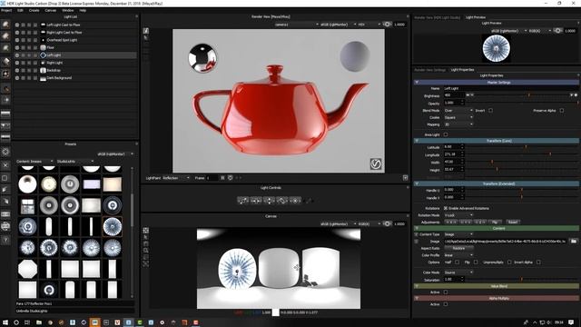
Task: Open StudioLights presets category dropdown
Action: 75,162
